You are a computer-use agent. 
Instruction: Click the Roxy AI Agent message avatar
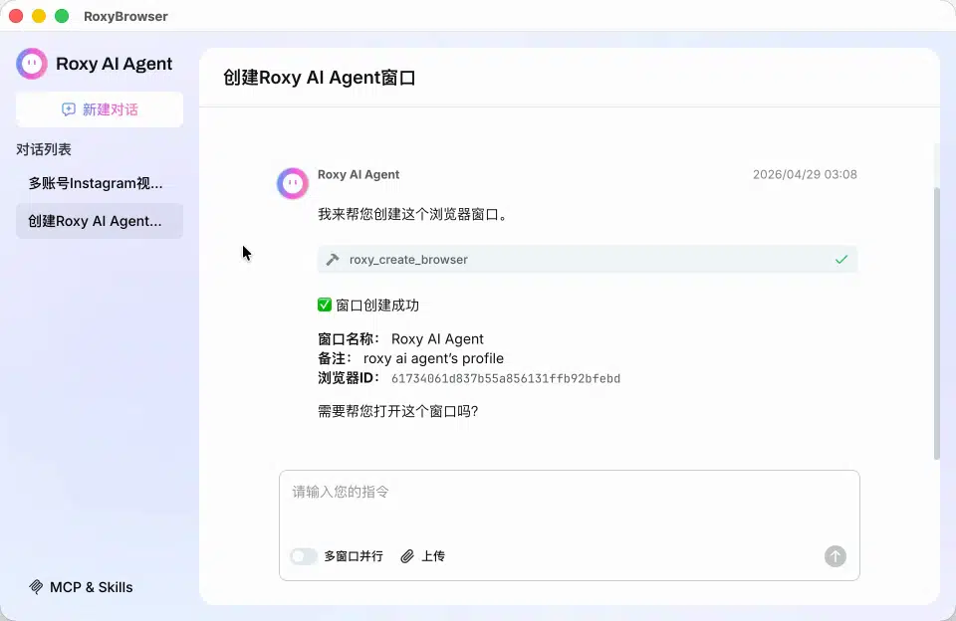[293, 183]
